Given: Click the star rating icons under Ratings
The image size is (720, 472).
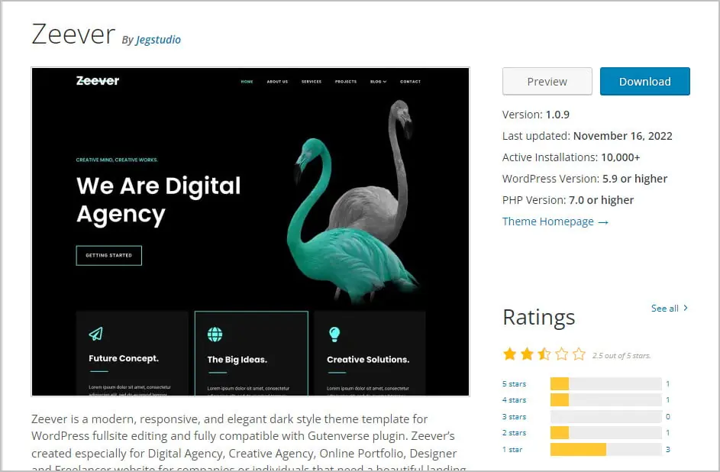Looking at the screenshot, I should tap(544, 354).
